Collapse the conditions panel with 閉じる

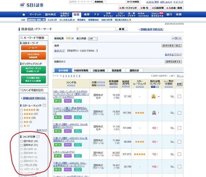click(176, 38)
